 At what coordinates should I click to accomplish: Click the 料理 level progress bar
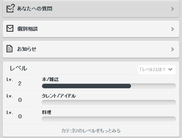tap(109, 119)
